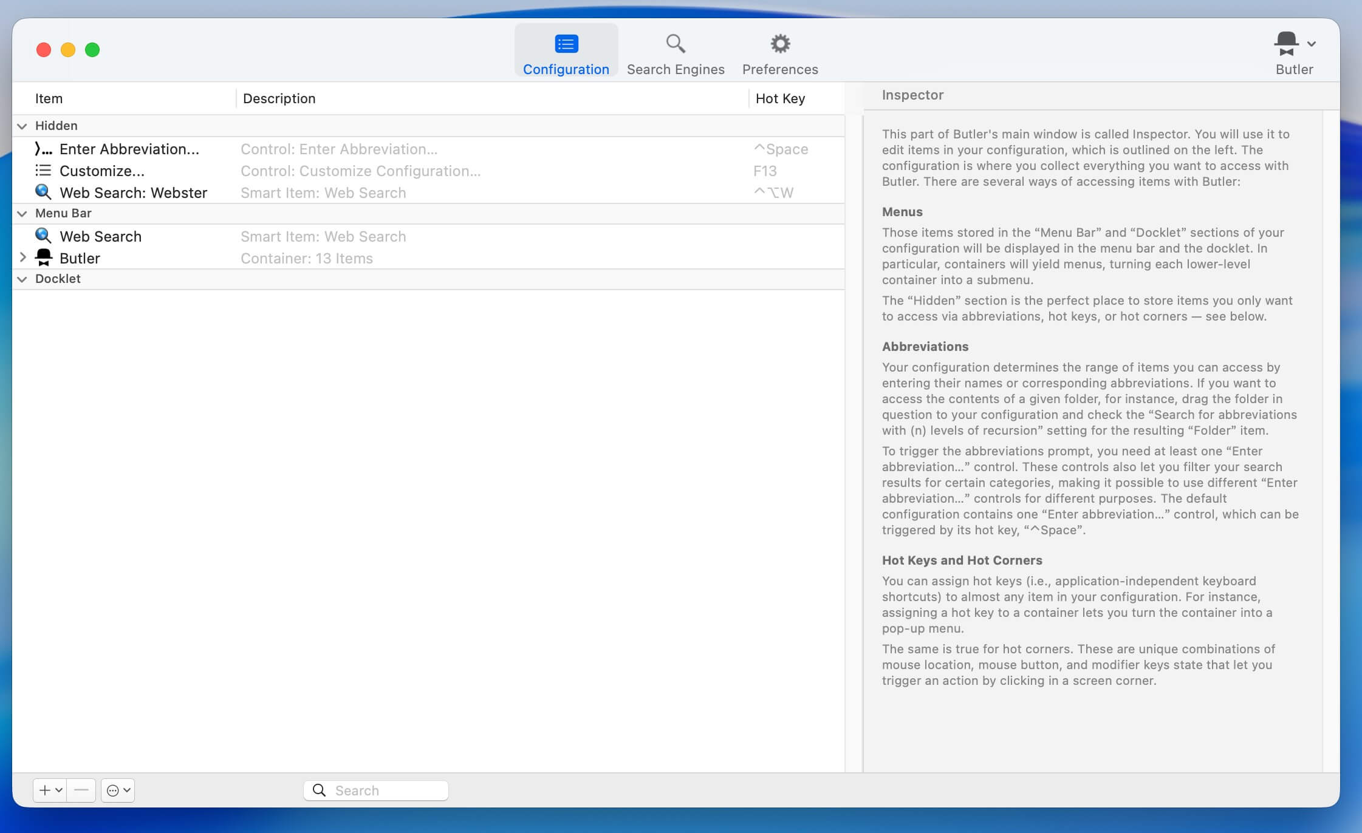The width and height of the screenshot is (1362, 833).
Task: Click the Search Engines toolbar icon
Action: click(x=675, y=44)
